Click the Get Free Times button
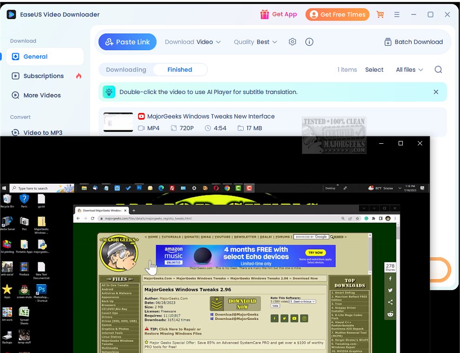This screenshot has height=353, width=460. [337, 14]
